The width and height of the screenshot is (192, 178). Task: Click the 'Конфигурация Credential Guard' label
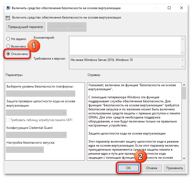29,128
